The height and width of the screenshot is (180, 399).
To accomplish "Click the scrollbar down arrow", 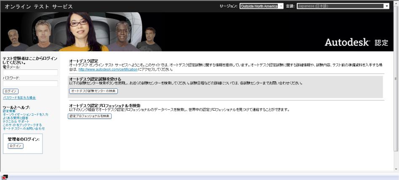I will [x=396, y=169].
